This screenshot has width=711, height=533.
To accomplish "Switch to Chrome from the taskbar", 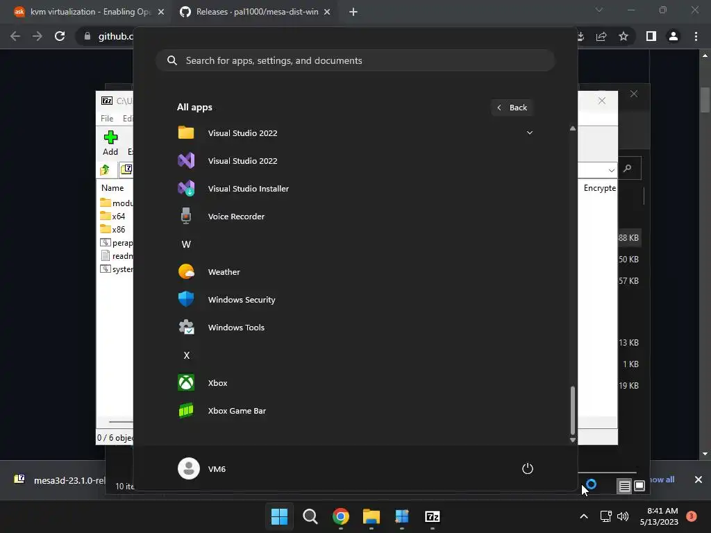I will point(340,516).
